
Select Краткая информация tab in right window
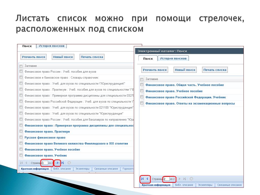point(156,185)
